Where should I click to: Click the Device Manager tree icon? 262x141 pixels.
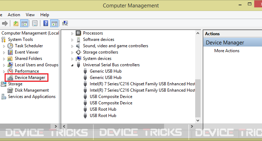(10, 78)
